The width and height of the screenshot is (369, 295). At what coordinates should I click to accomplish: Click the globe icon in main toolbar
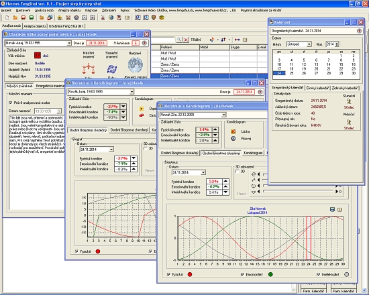[111, 17]
